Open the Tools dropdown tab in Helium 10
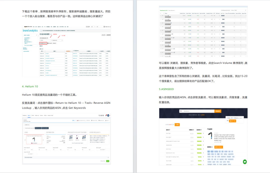 pyautogui.click(x=29, y=115)
